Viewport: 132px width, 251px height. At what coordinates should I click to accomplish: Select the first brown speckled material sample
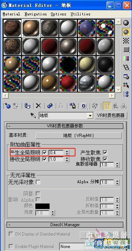point(12,28)
